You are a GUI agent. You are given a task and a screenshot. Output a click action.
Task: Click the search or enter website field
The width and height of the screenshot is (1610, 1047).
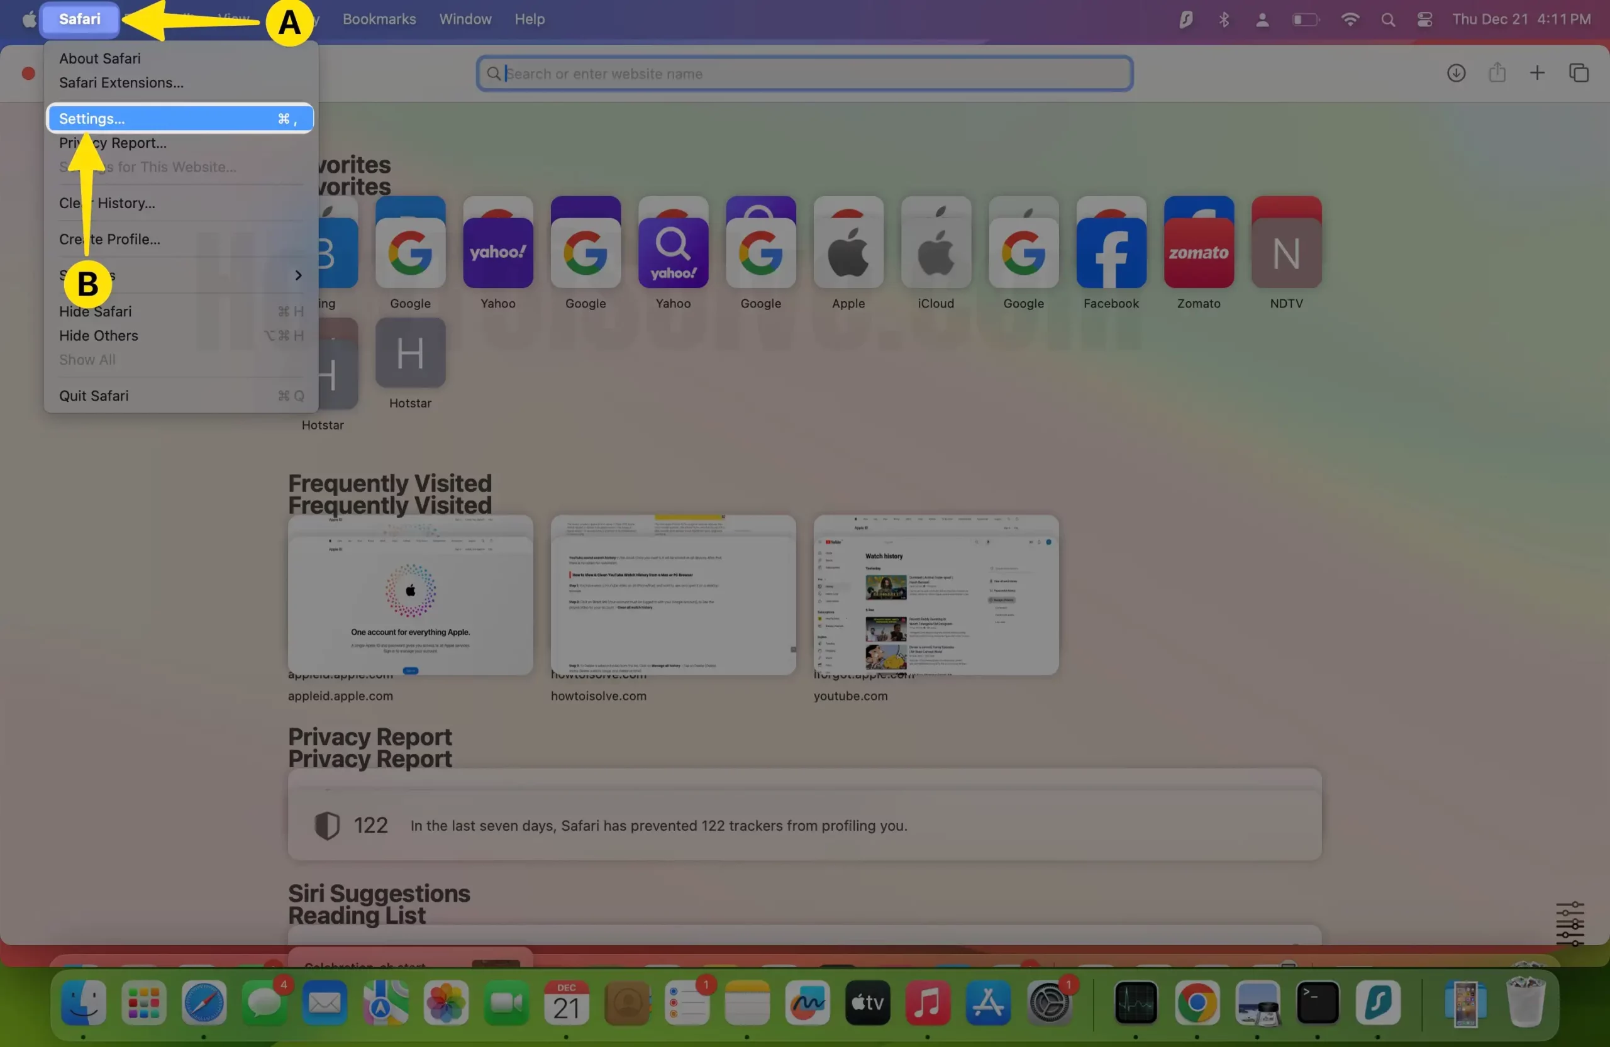[x=804, y=73]
